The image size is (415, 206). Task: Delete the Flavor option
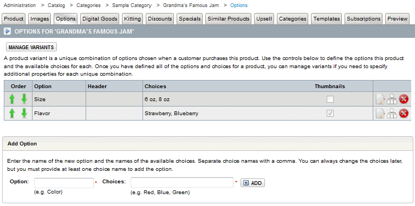pyautogui.click(x=404, y=114)
